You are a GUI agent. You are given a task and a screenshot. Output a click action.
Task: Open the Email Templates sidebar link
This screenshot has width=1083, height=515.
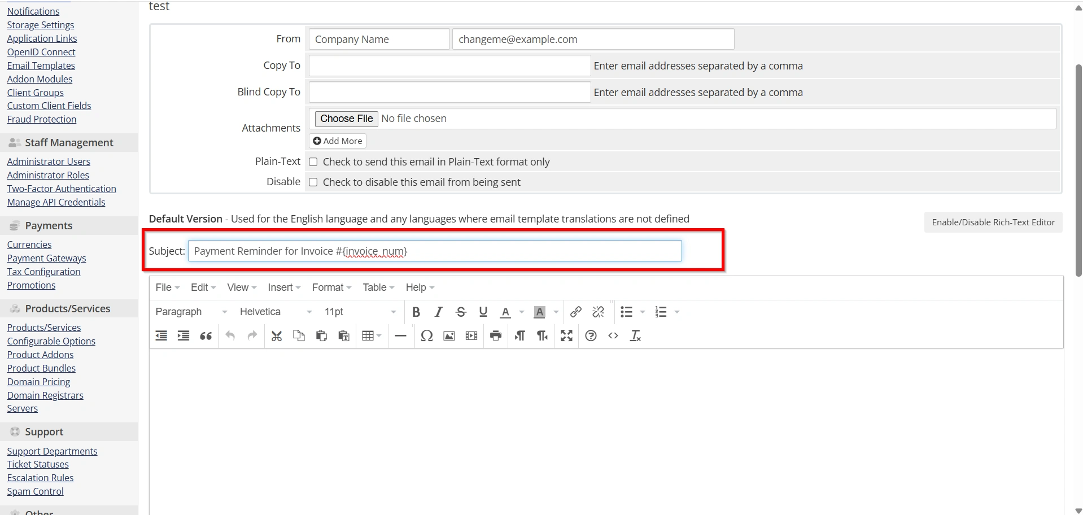(41, 66)
